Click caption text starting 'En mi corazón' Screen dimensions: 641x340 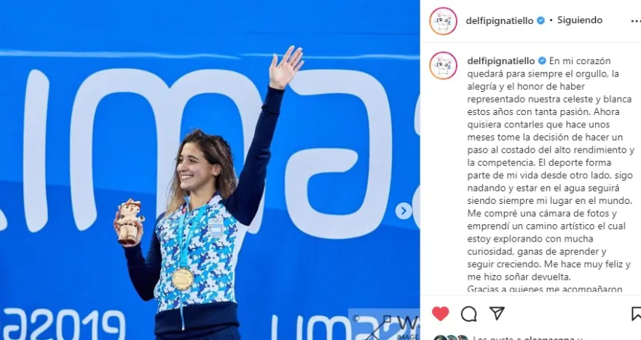(x=550, y=175)
